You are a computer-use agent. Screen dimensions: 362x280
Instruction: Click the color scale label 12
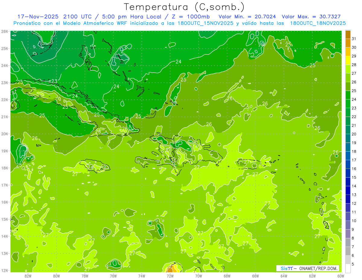tap(354, 203)
